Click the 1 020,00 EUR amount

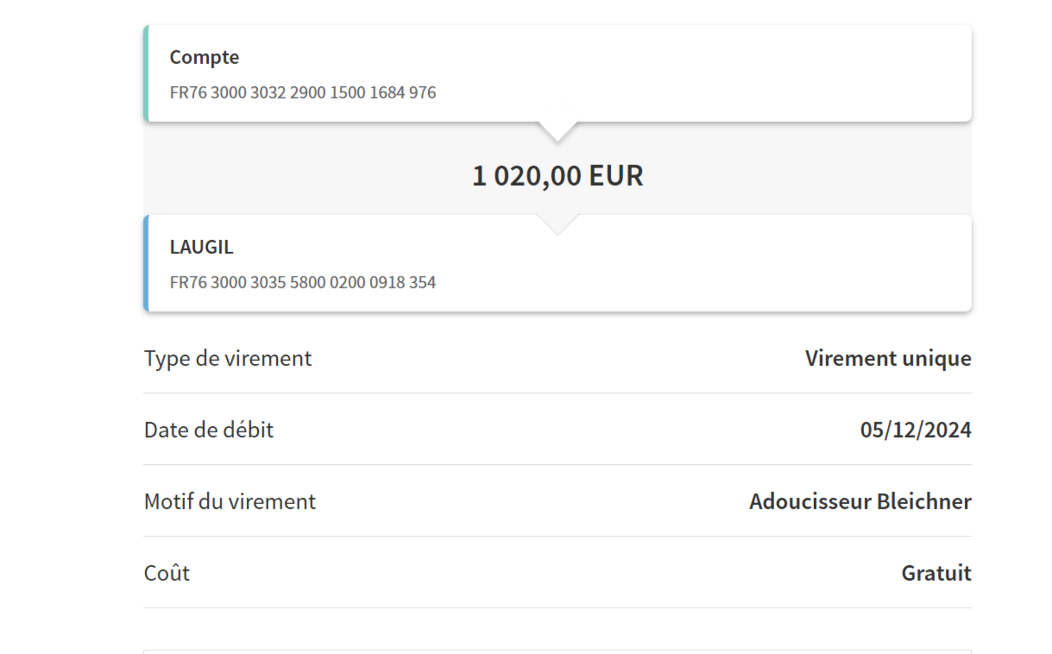(558, 176)
